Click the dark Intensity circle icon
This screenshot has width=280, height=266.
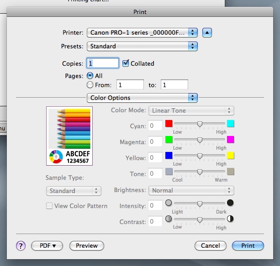click(x=230, y=203)
